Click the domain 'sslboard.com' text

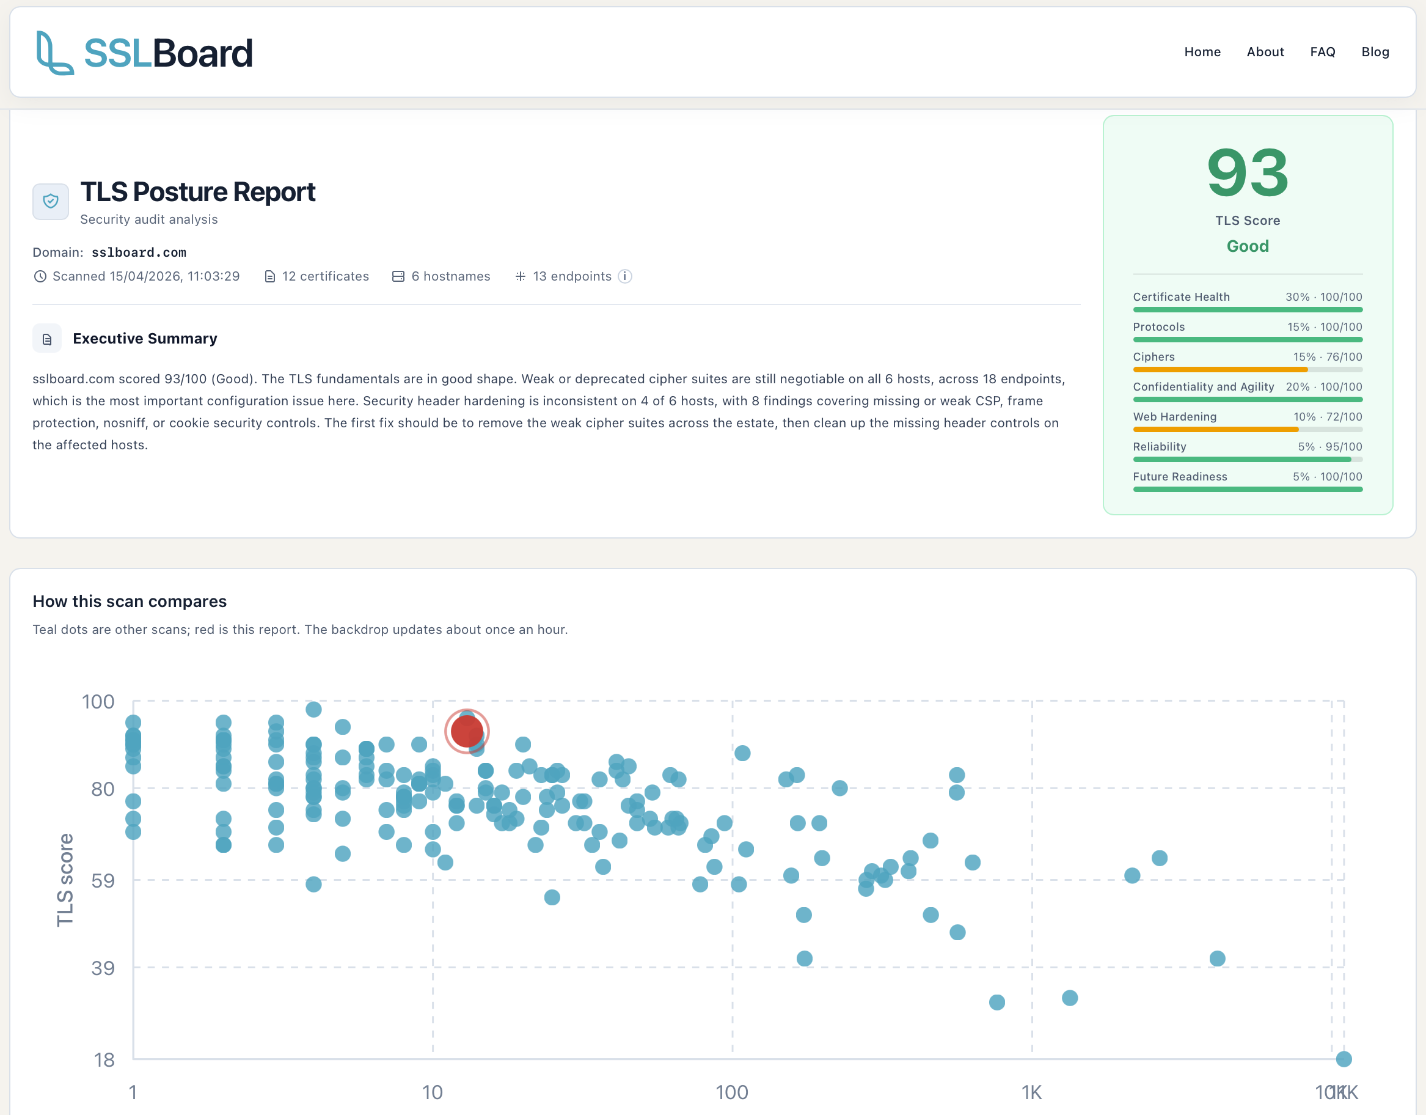[139, 252]
